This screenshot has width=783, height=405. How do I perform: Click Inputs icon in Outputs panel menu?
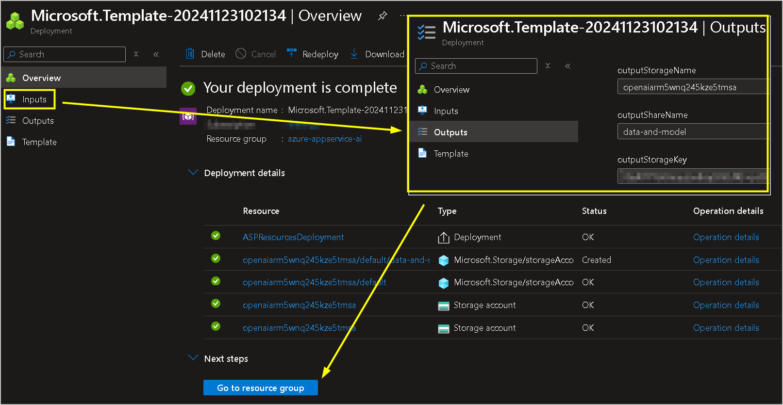point(422,111)
